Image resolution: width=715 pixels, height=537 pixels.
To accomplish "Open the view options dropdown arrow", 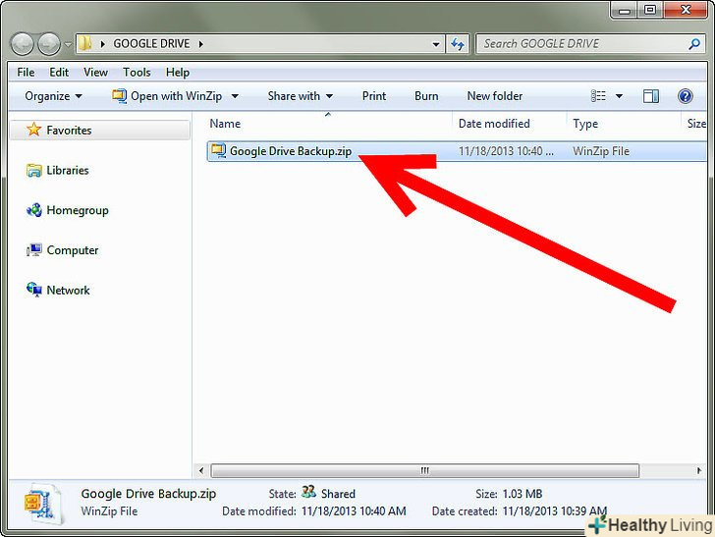I will 619,96.
